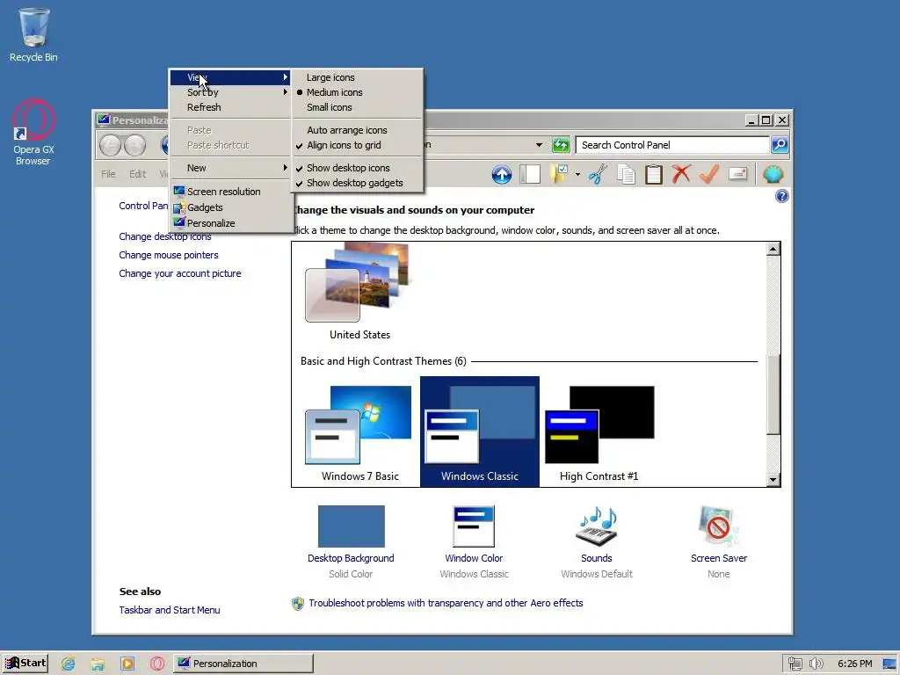This screenshot has height=675, width=900.
Task: Click the folder options toolbar icon
Action: click(558, 174)
